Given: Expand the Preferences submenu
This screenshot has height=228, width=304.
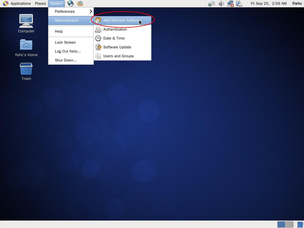Looking at the screenshot, I should (71, 11).
